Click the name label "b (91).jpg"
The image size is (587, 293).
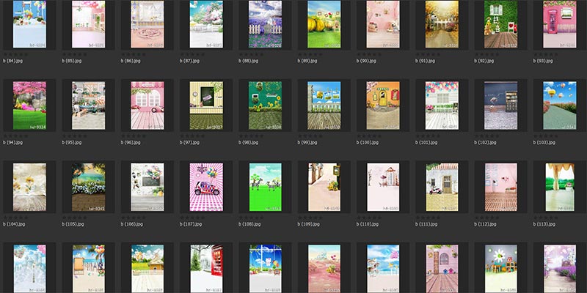pyautogui.click(x=426, y=61)
